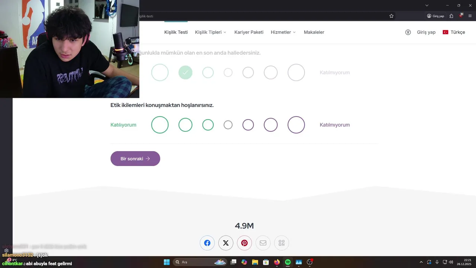Open the QR code share icon
476x268 pixels.
(282, 243)
